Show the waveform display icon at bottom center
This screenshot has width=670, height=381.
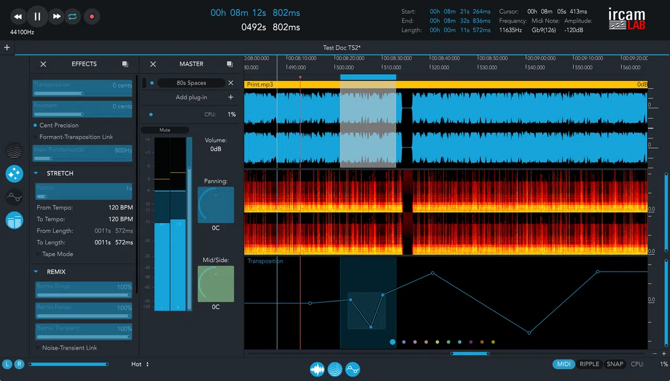pos(317,369)
